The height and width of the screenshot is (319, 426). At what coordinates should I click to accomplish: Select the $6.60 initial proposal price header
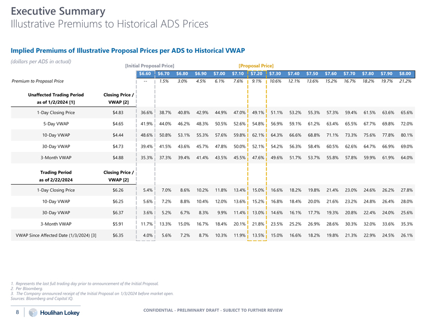[145, 74]
